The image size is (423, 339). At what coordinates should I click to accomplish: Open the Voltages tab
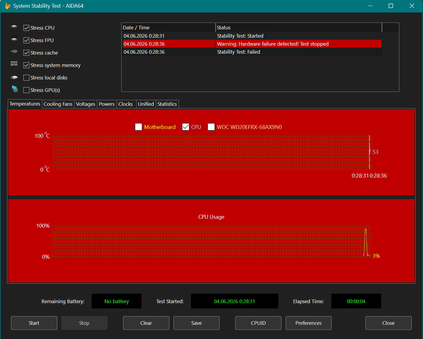86,104
